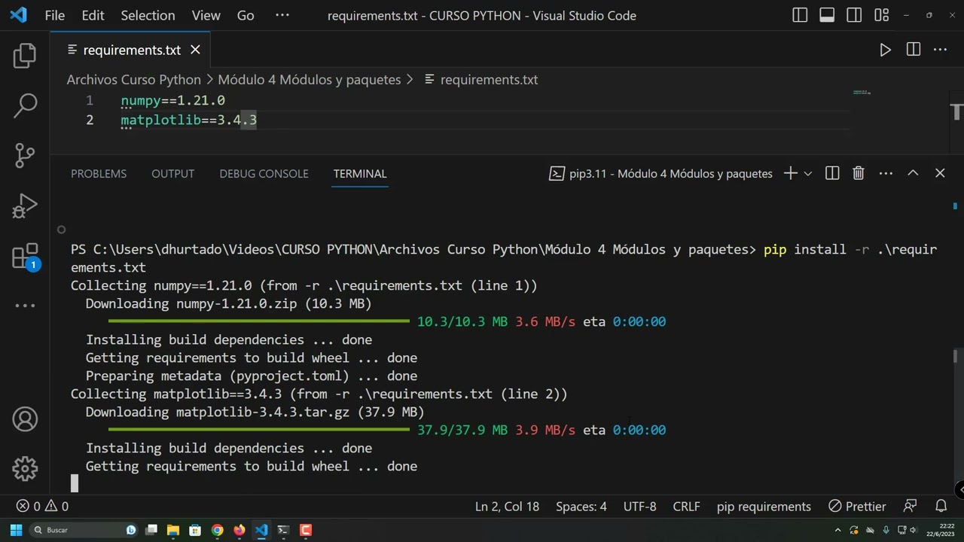Open the Extensions view with update badge
The width and height of the screenshot is (964, 542).
(x=25, y=256)
